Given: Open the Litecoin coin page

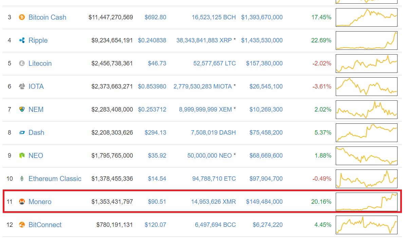Looking at the screenshot, I should coord(40,63).
